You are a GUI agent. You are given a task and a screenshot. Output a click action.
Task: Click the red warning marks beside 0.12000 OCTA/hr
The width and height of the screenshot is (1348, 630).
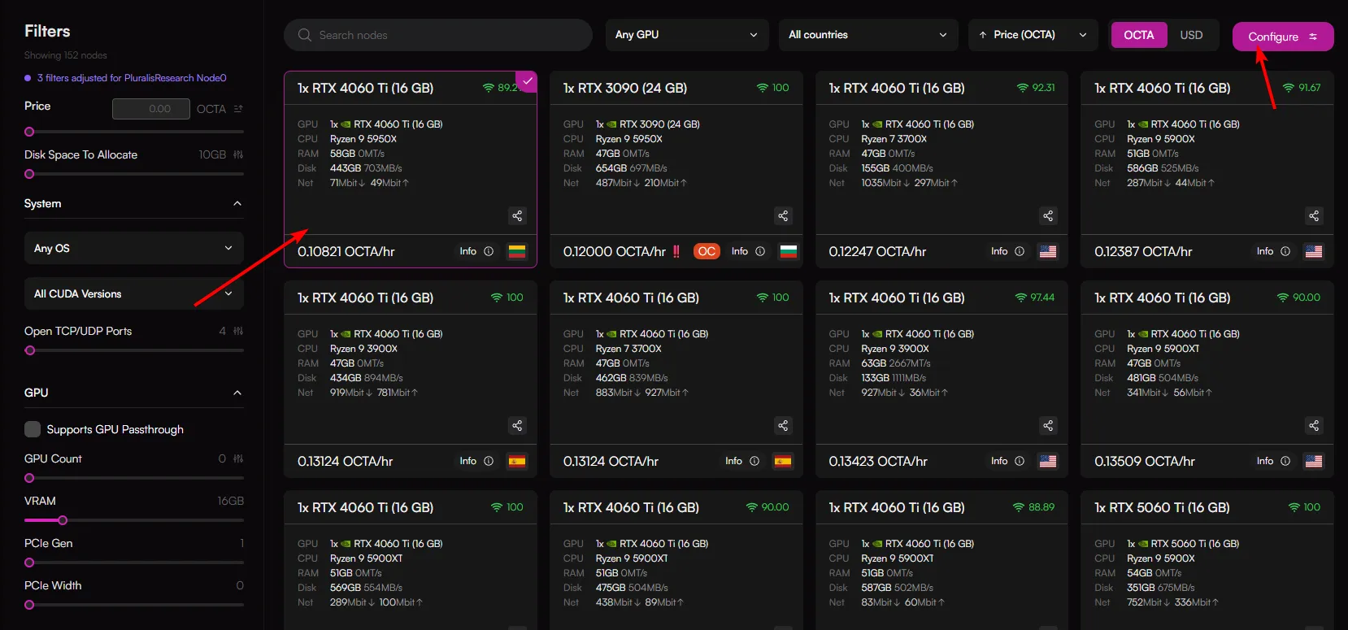[676, 251]
